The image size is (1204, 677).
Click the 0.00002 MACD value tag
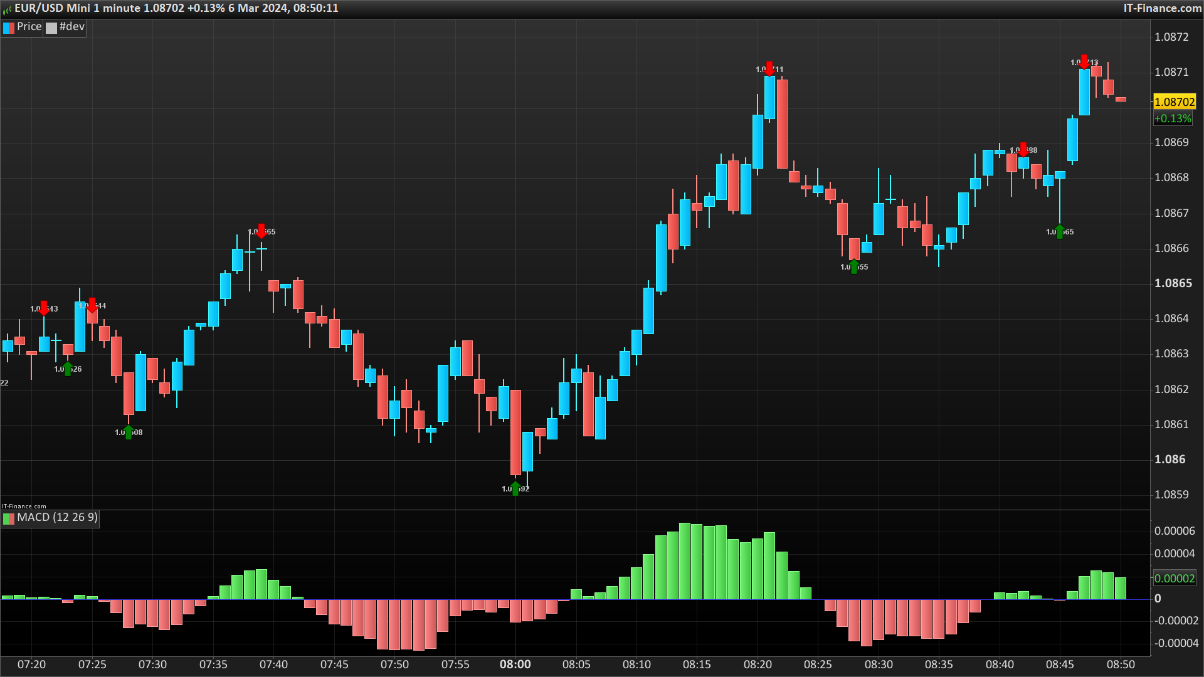tap(1175, 579)
